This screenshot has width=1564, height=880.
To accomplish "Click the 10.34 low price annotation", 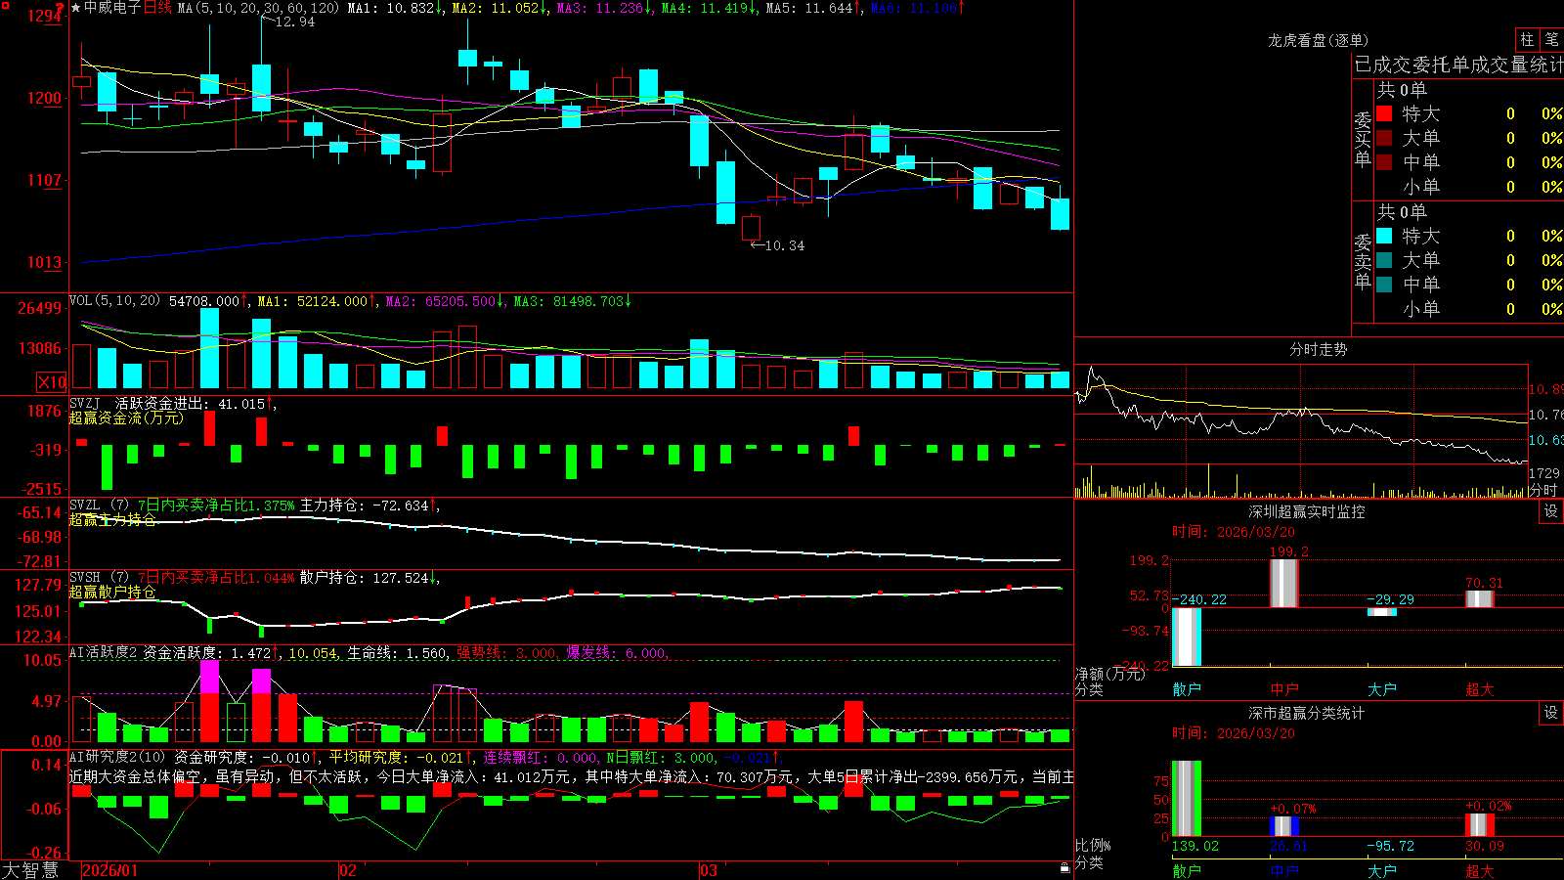I will click(785, 245).
